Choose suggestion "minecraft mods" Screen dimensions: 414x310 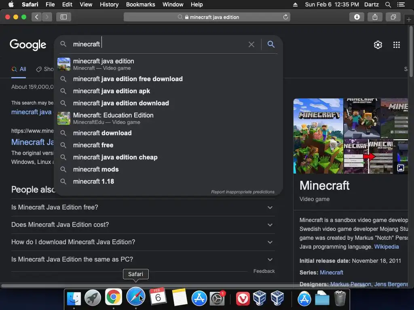click(169, 169)
